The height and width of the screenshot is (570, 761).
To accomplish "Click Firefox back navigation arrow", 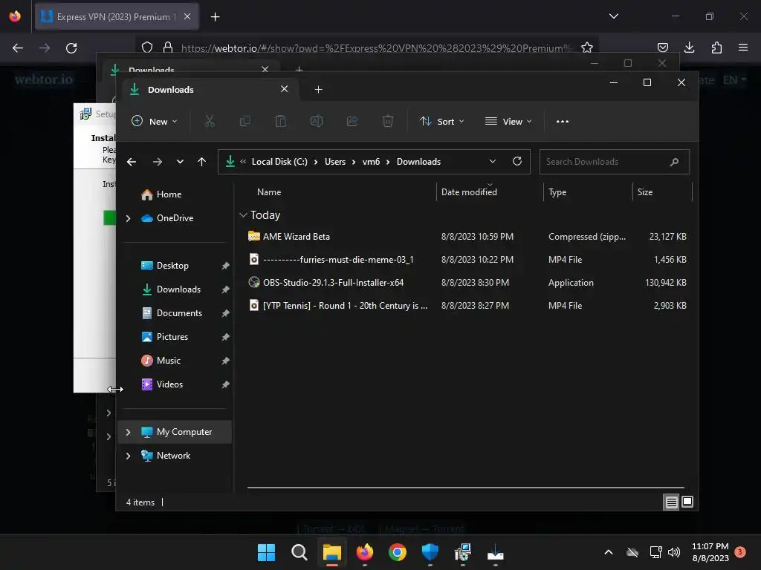I will pyautogui.click(x=18, y=48).
